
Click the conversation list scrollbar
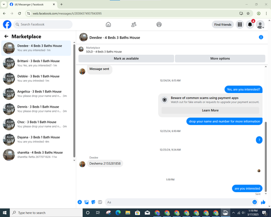click(74, 101)
